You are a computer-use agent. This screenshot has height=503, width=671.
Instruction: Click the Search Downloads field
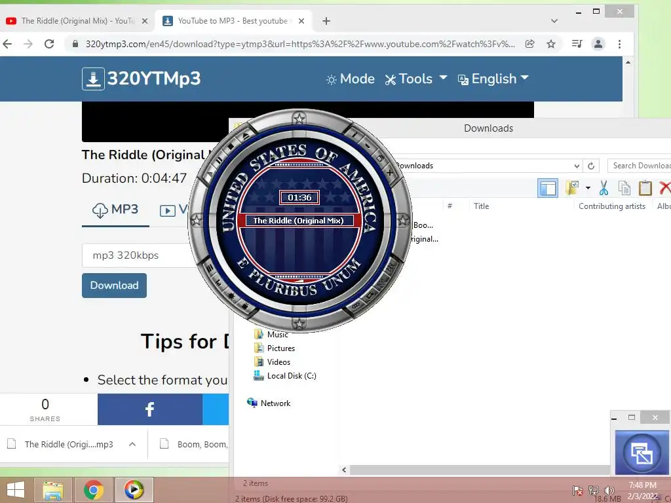640,166
